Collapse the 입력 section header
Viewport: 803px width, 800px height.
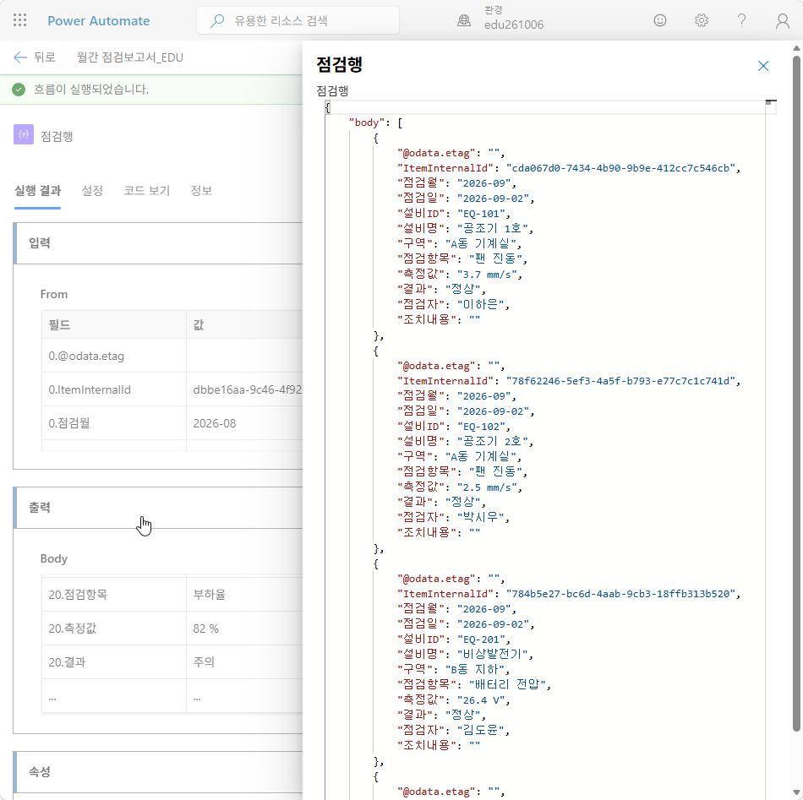[159, 243]
